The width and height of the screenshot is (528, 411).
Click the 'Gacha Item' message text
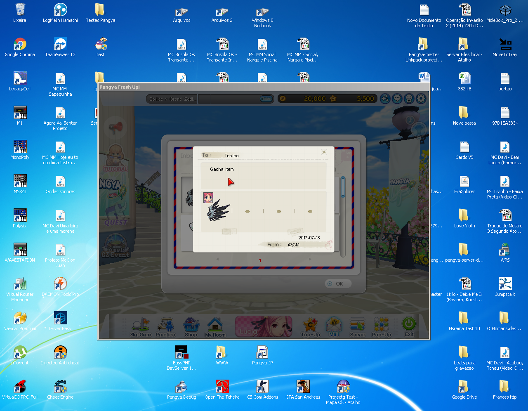(x=222, y=169)
